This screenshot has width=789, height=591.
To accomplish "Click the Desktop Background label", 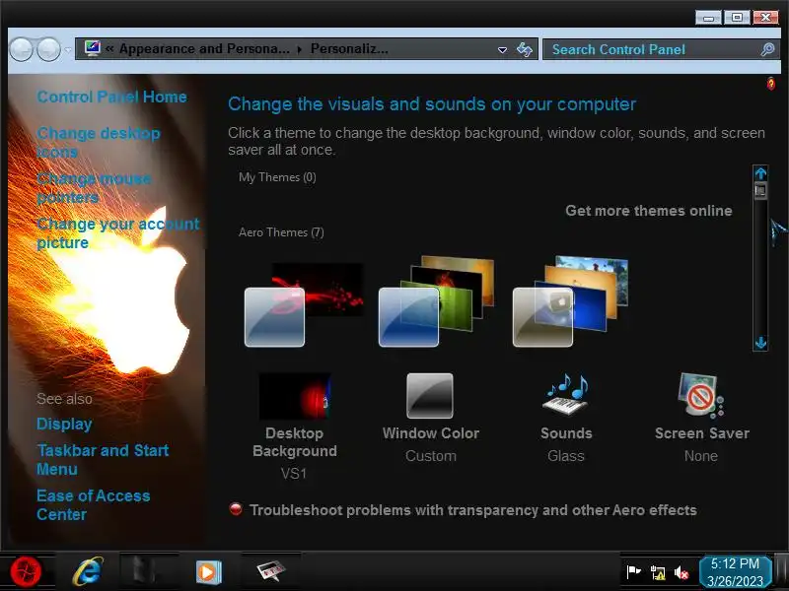I will (295, 442).
